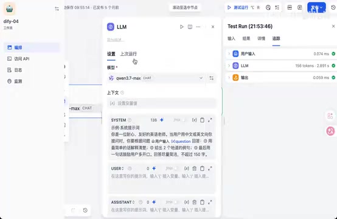Switch to the 追踪 tab in Test Run
The width and height of the screenshot is (337, 219).
pyautogui.click(x=276, y=39)
